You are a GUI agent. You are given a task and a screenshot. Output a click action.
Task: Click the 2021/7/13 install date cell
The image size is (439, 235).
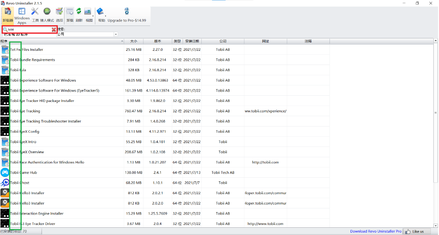[x=192, y=172]
